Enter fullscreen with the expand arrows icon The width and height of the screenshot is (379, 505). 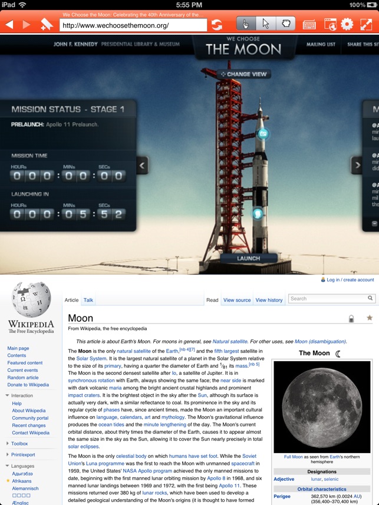click(x=366, y=25)
